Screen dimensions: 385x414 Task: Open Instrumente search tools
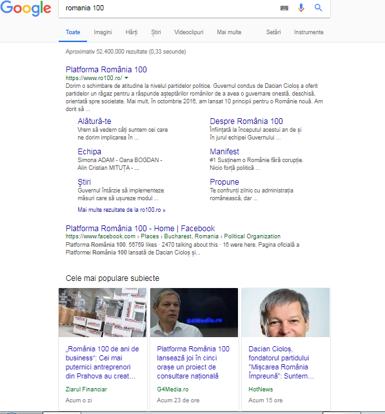[309, 32]
